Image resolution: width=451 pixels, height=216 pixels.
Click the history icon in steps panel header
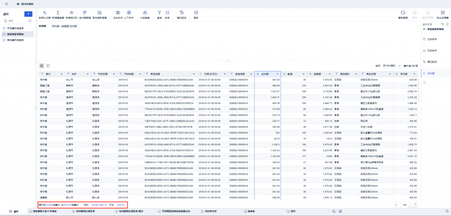(x=443, y=24)
